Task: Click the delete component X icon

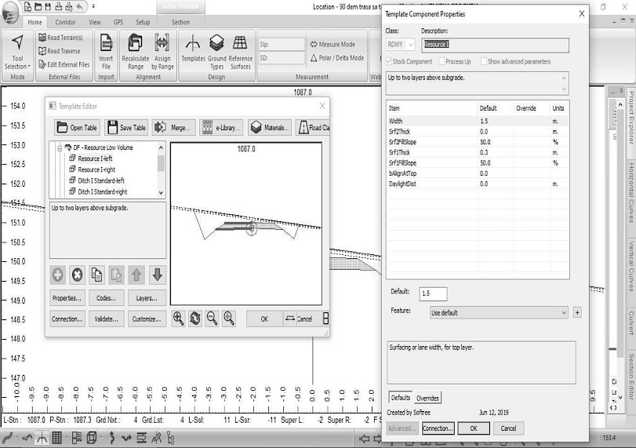Action: tap(78, 275)
